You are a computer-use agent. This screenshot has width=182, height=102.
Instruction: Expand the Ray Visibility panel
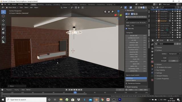160,70
